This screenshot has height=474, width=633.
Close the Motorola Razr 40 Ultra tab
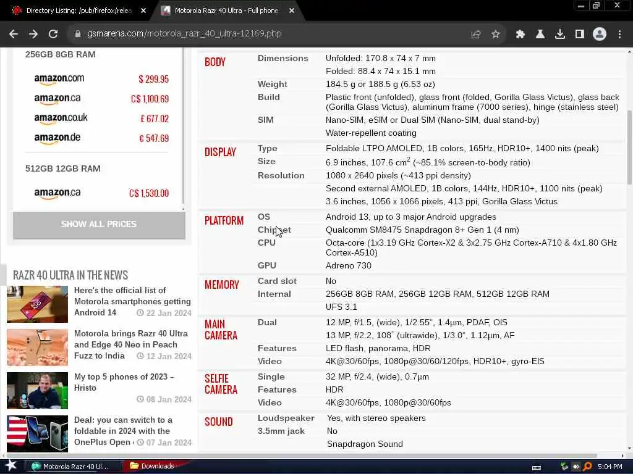292,11
